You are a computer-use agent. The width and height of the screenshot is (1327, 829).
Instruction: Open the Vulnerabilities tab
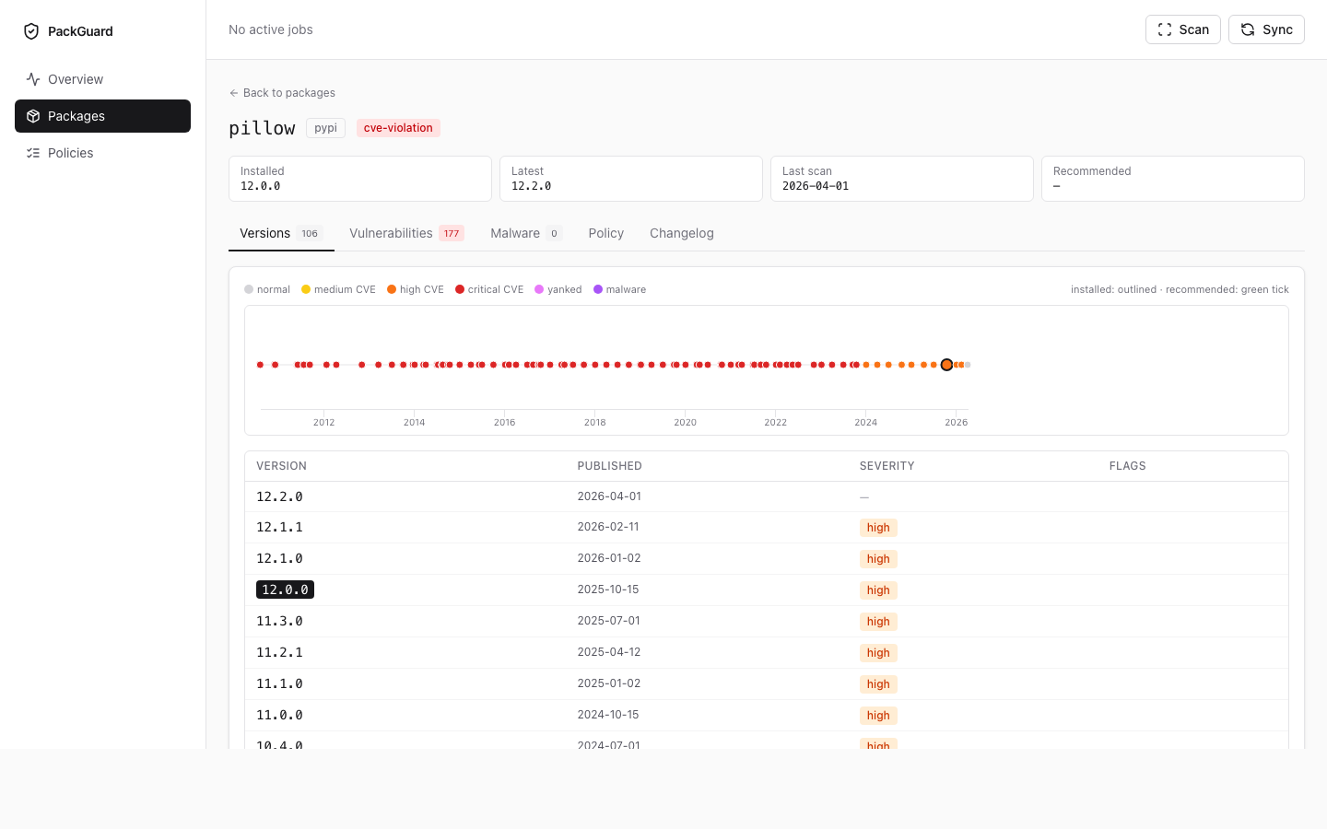406,234
